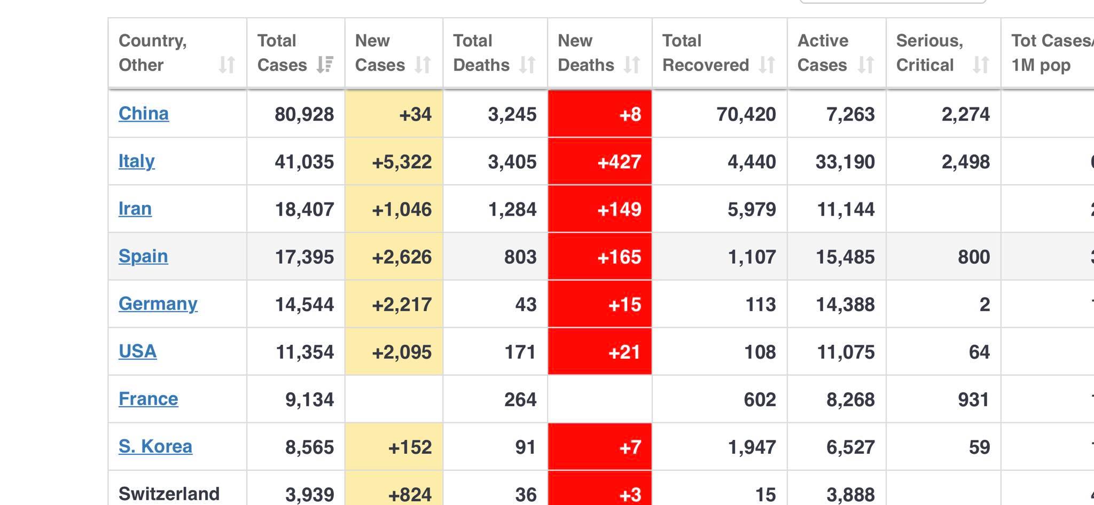
Task: Select USA active cases 11,075
Action: pos(846,352)
